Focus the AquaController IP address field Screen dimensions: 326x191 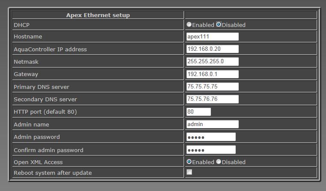[x=213, y=49]
